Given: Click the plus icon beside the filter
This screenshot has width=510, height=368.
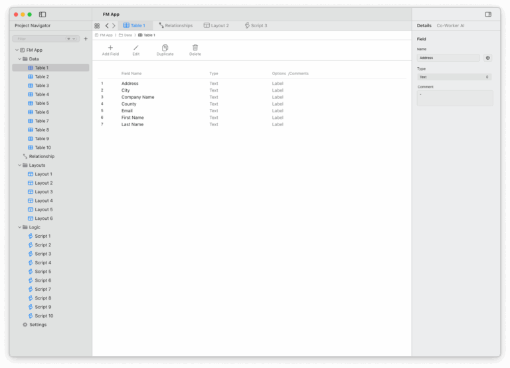Looking at the screenshot, I should tap(85, 39).
